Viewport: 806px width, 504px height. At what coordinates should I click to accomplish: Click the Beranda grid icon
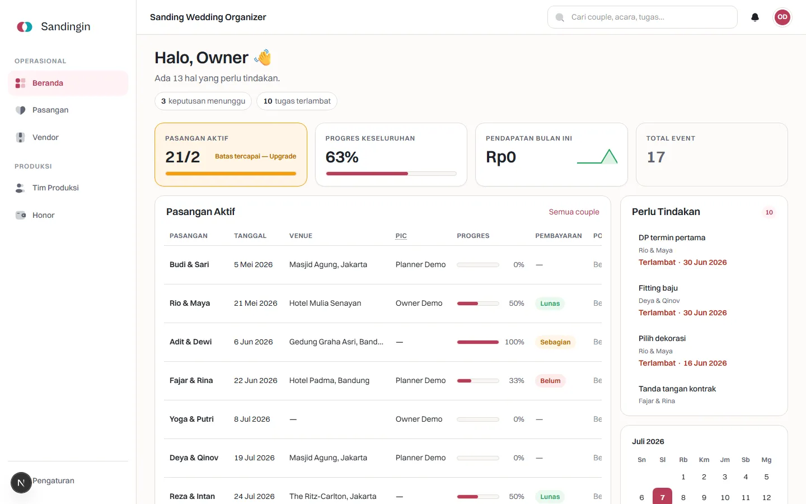(21, 83)
